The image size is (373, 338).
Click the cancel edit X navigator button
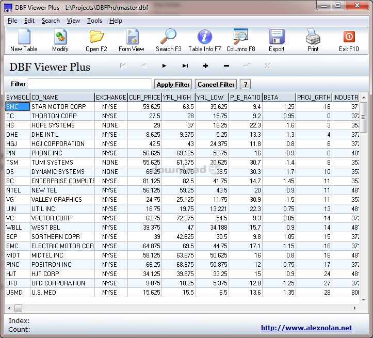(x=268, y=66)
